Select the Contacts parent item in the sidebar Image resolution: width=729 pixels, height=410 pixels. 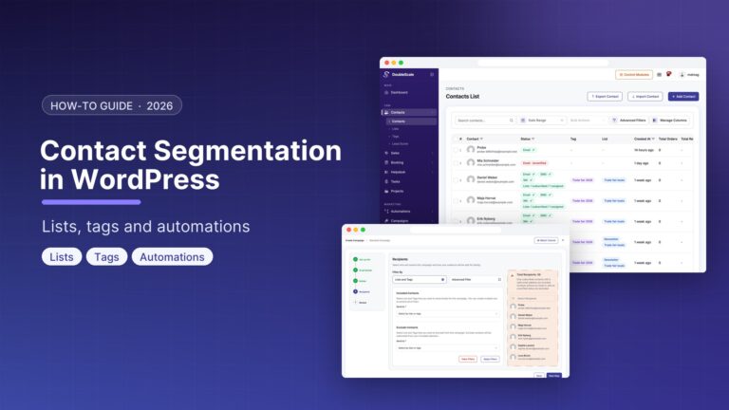tap(409, 113)
